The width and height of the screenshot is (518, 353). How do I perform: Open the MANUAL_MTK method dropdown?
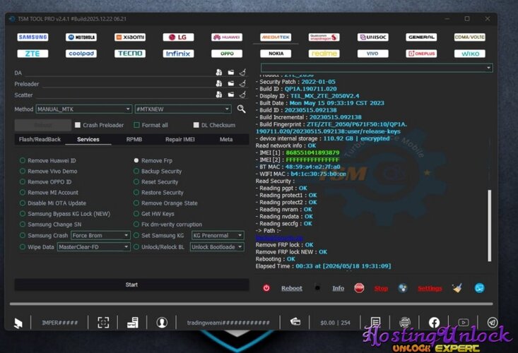click(84, 109)
